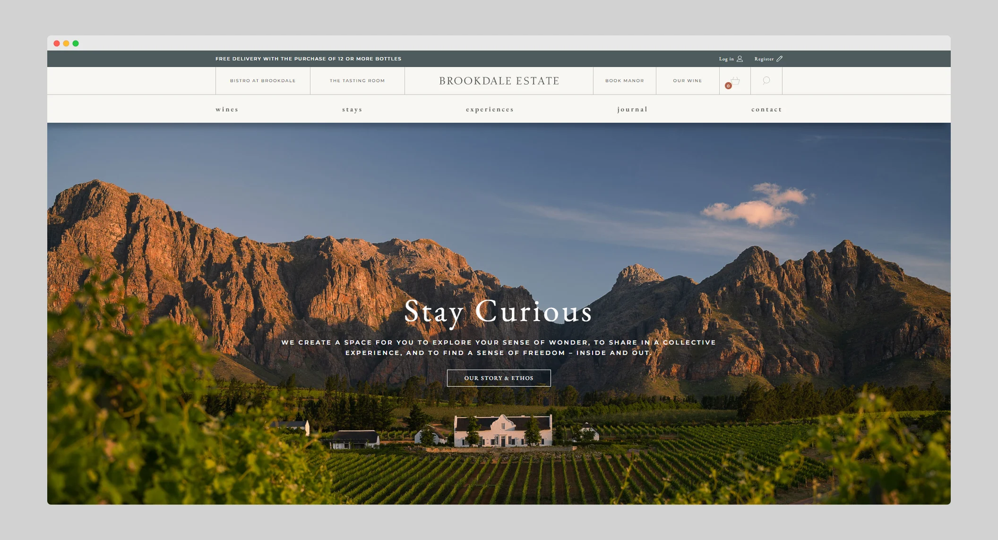Open the journal section
Image resolution: width=998 pixels, height=540 pixels.
pyautogui.click(x=632, y=110)
